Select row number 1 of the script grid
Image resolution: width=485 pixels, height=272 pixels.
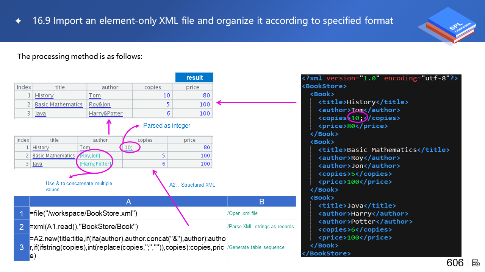(22, 213)
